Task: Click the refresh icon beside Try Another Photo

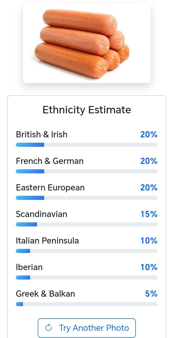Action: coord(48,328)
